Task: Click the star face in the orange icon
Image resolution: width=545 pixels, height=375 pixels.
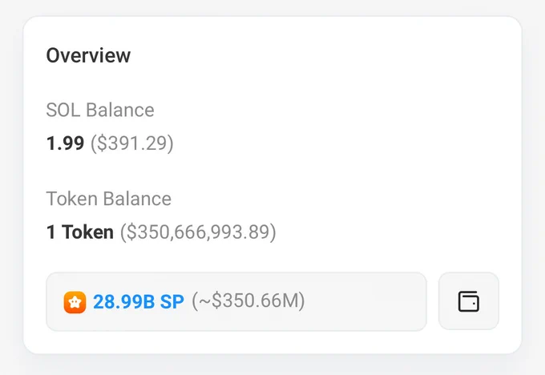Action: (75, 303)
